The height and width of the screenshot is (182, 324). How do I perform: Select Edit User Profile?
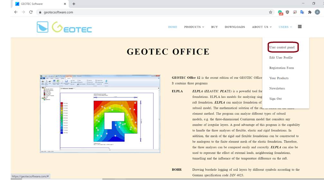(x=281, y=58)
